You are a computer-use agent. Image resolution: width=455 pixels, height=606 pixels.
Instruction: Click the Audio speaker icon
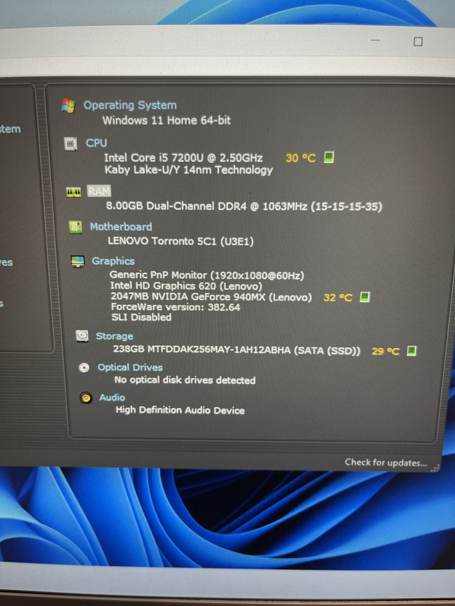86,398
